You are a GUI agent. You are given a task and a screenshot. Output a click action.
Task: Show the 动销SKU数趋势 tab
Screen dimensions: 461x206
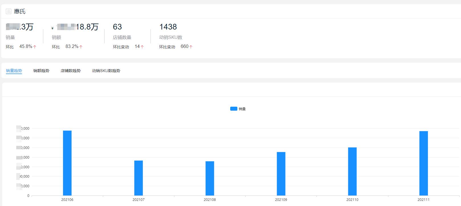tap(106, 71)
